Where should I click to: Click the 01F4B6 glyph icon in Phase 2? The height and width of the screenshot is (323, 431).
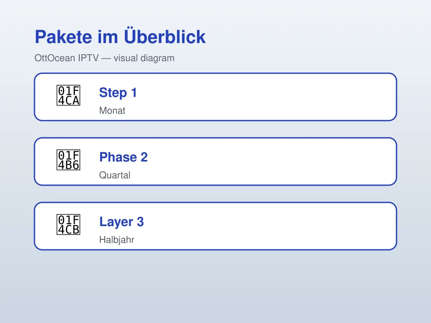pos(69,160)
